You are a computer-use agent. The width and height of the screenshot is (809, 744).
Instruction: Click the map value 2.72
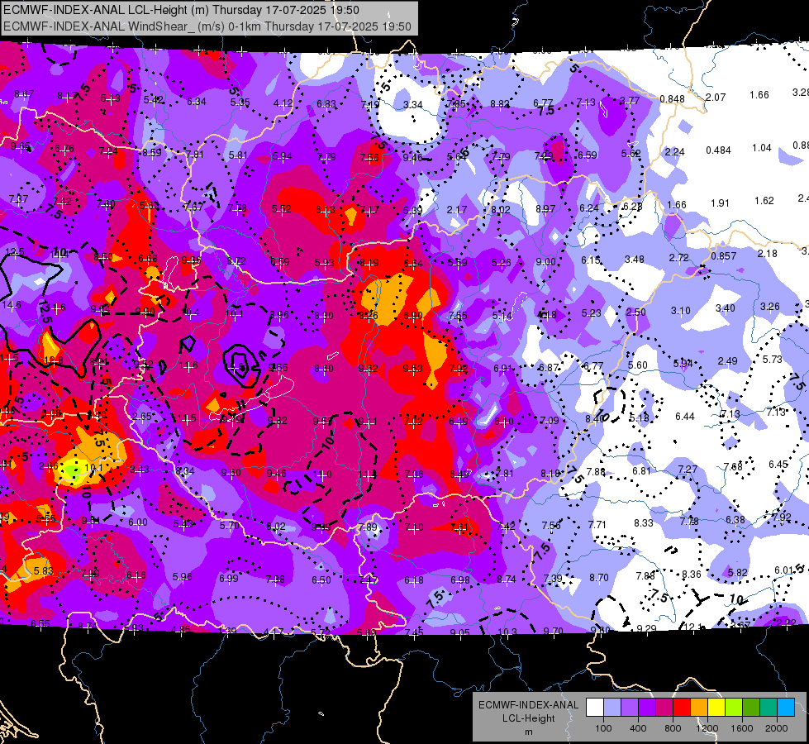679,258
